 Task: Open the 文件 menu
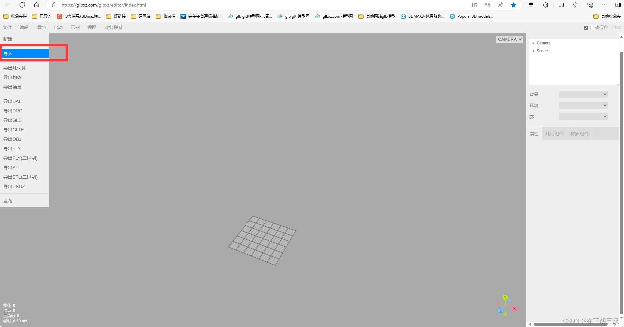coord(7,27)
